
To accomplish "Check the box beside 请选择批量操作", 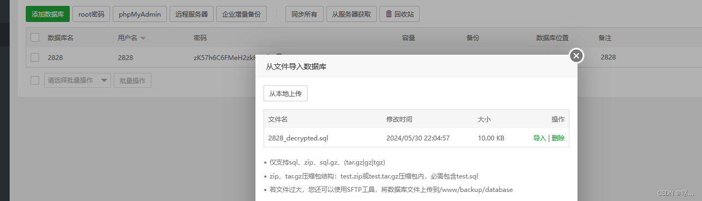I will (x=35, y=80).
